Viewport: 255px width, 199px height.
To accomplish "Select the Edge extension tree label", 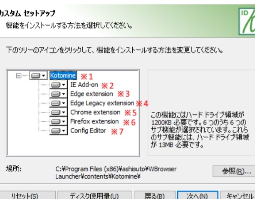I will click(91, 94).
